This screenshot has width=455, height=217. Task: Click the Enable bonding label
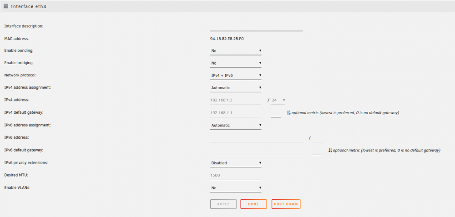(x=19, y=50)
